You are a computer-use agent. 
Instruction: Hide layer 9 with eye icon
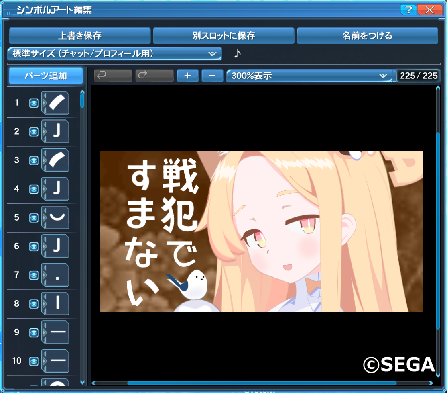coord(34,332)
